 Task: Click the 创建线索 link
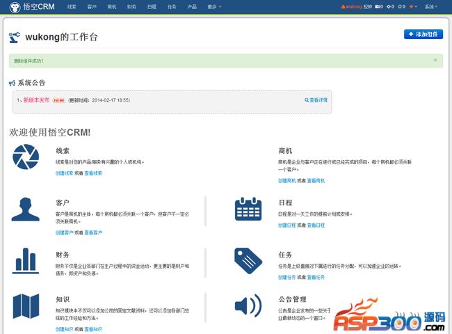coord(64,173)
